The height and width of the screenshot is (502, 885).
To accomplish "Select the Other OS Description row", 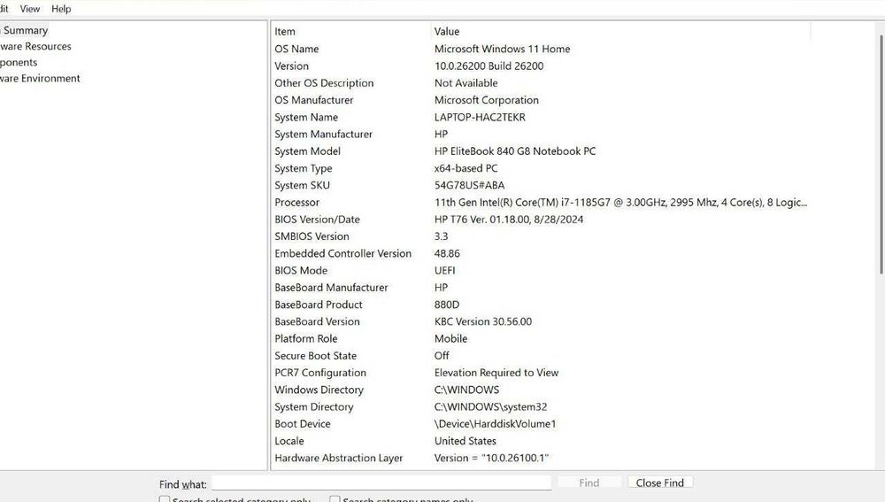I will point(541,83).
